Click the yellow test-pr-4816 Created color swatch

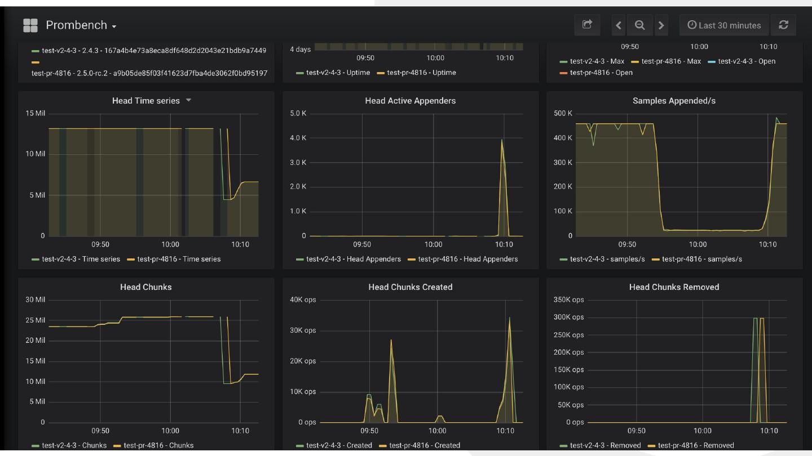tap(383, 446)
